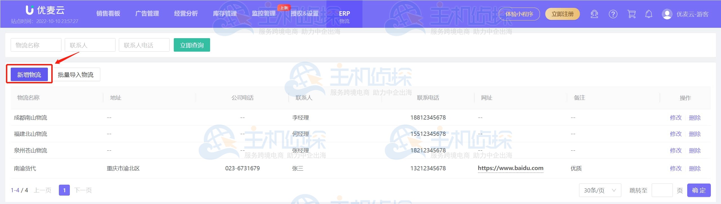Focus the 联系人 search field
The width and height of the screenshot is (721, 204).
(90, 45)
